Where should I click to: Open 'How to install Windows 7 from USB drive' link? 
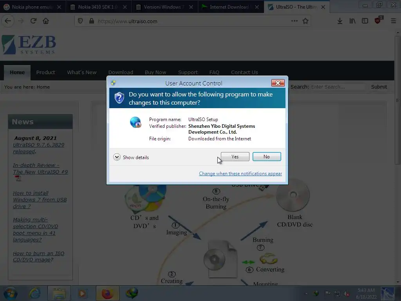point(40,199)
